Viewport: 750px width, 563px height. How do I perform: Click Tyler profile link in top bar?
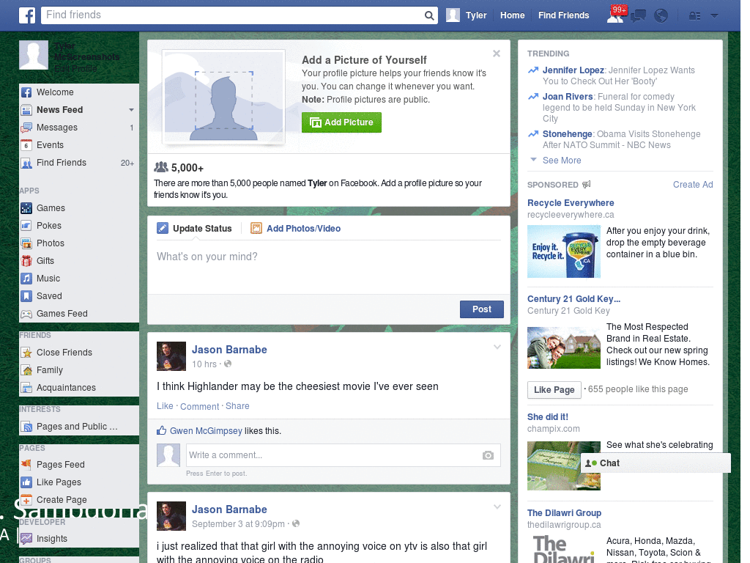[x=467, y=15]
